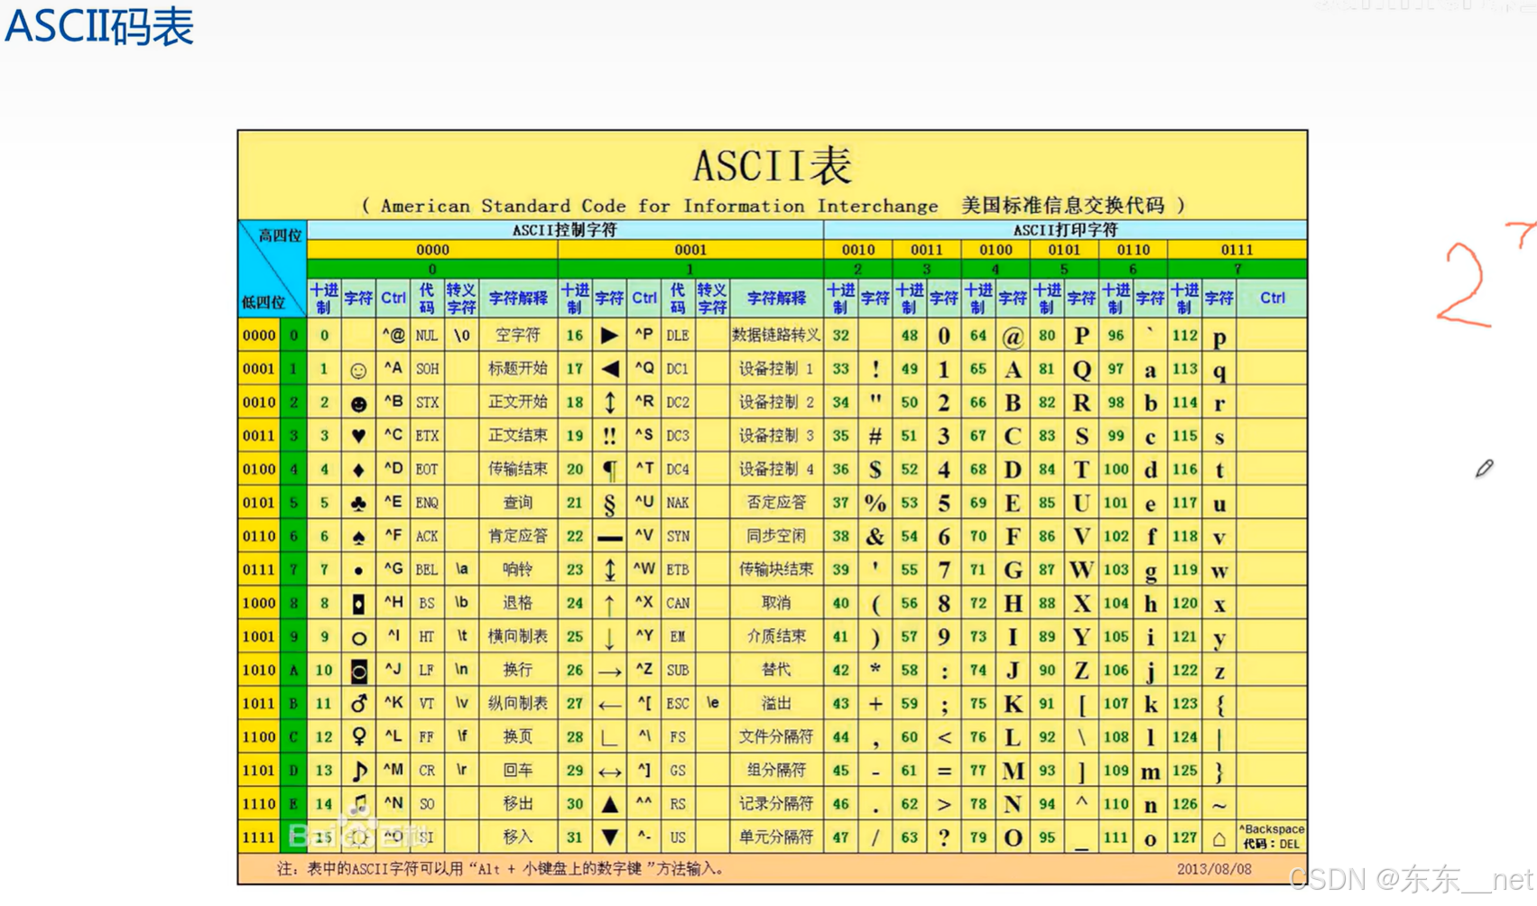Select the "正文结束" description cell
The width and height of the screenshot is (1537, 906).
(517, 436)
